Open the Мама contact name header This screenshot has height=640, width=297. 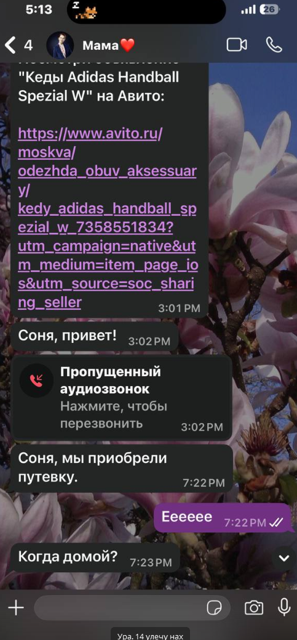click(108, 45)
